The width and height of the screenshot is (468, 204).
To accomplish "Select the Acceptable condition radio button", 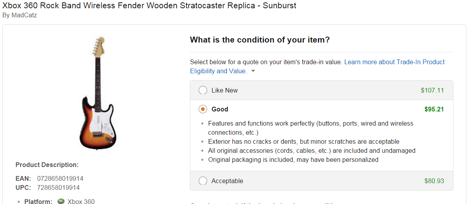I will click(202, 181).
